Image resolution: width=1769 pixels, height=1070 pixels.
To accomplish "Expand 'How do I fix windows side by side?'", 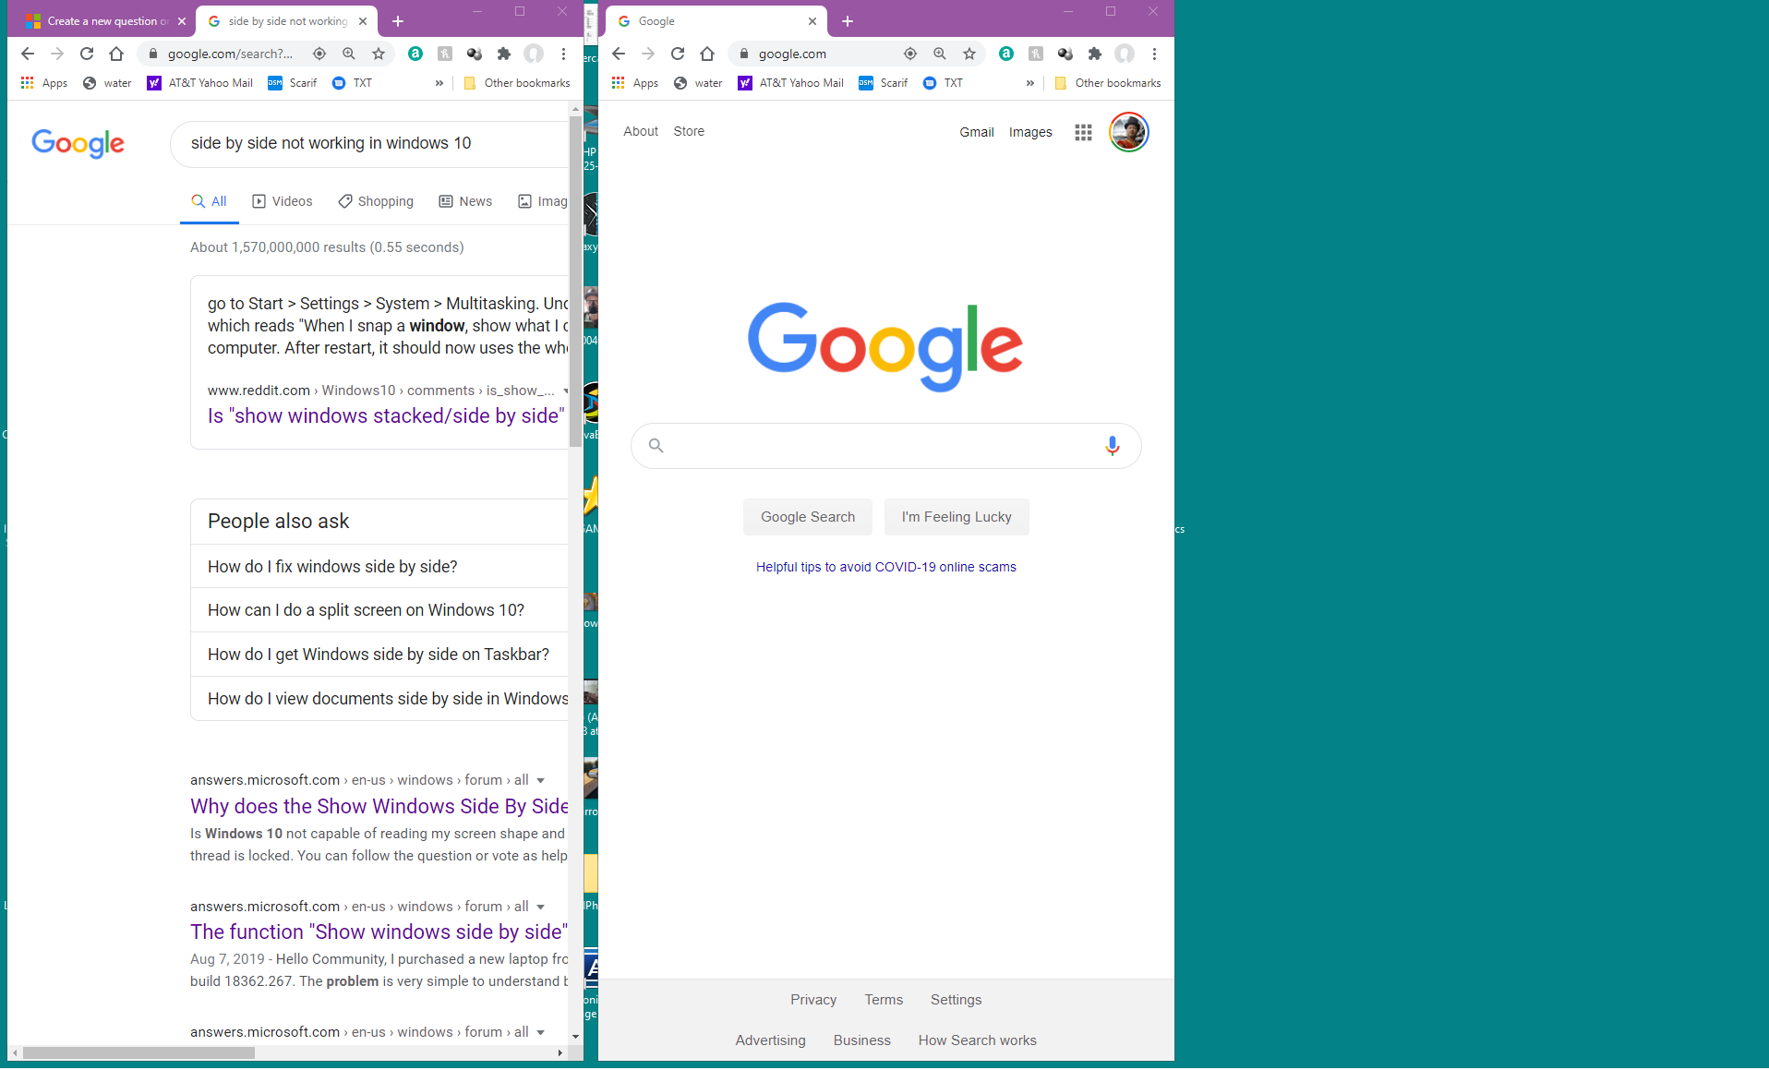I will [x=379, y=566].
